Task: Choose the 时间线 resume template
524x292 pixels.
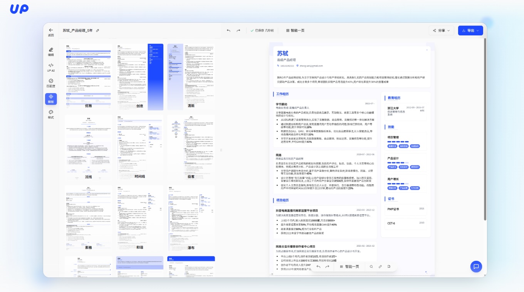Action: (x=140, y=147)
